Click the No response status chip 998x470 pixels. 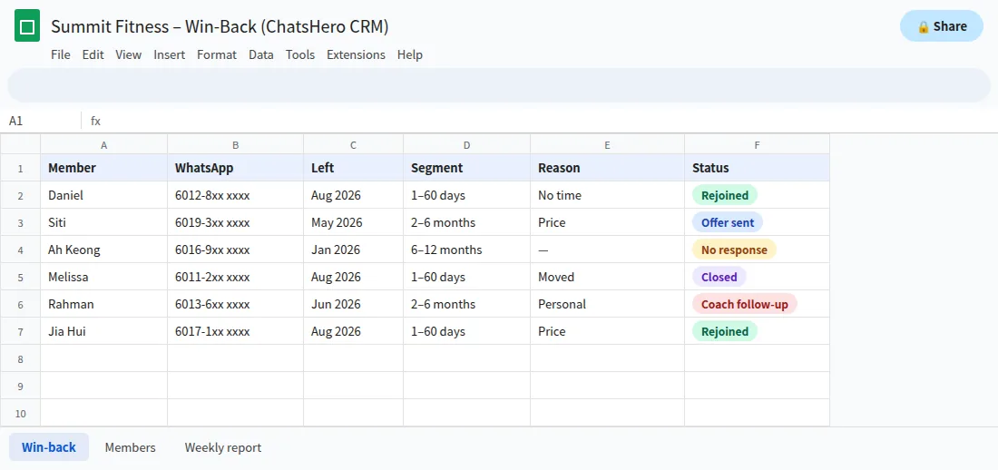(735, 250)
